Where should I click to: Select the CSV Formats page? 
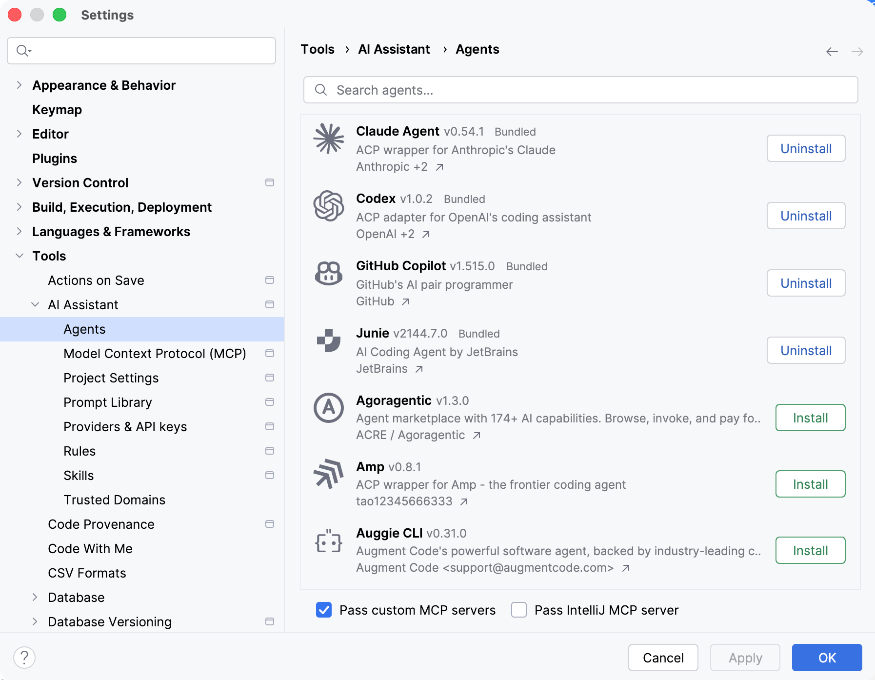[87, 573]
